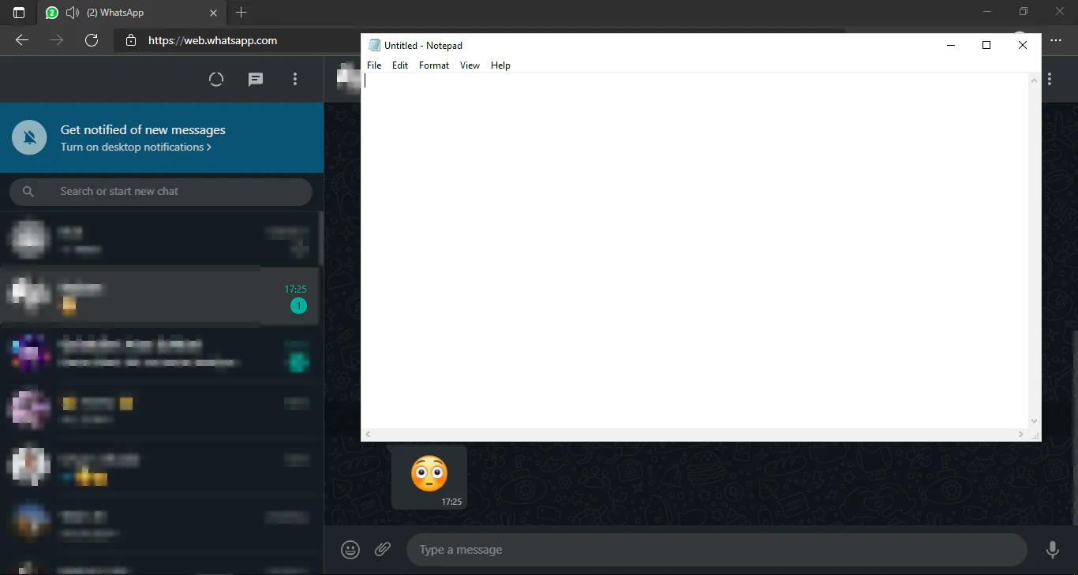The height and width of the screenshot is (575, 1078).
Task: Restore down the browser window
Action: [x=1023, y=12]
